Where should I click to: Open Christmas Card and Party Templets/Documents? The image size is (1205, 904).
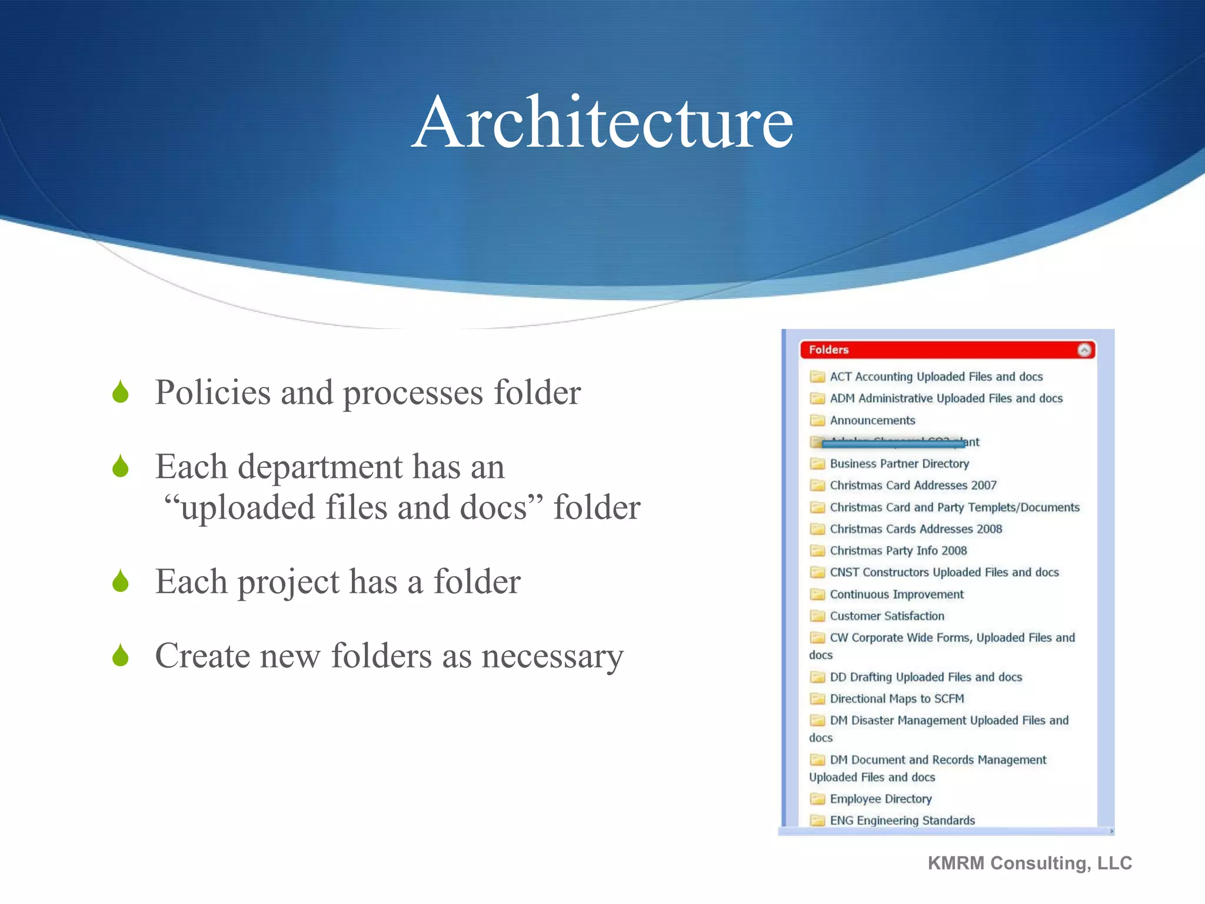pyautogui.click(x=954, y=507)
